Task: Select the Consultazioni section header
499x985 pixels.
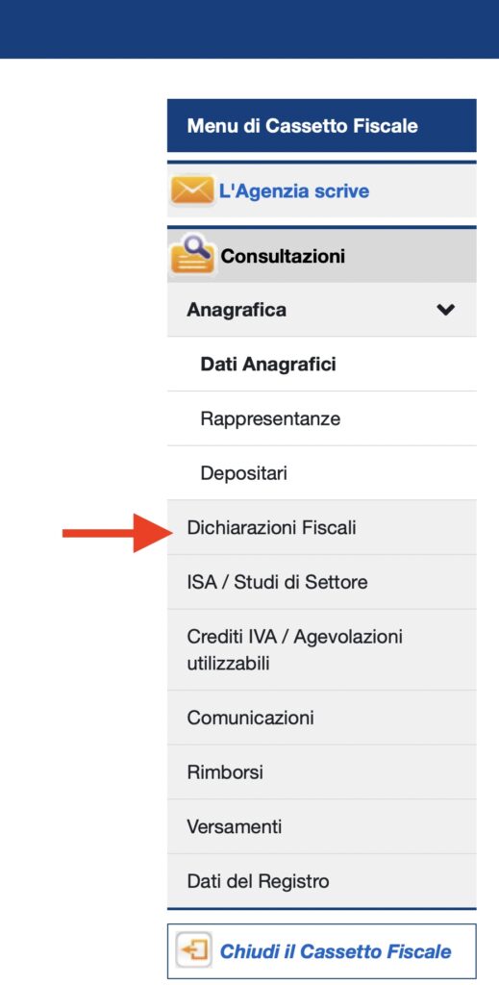Action: coord(322,255)
